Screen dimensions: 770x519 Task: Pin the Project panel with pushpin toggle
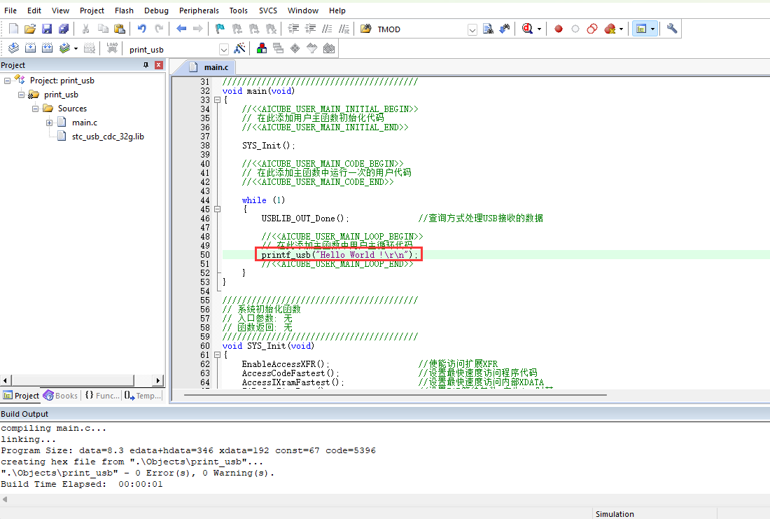pyautogui.click(x=146, y=65)
